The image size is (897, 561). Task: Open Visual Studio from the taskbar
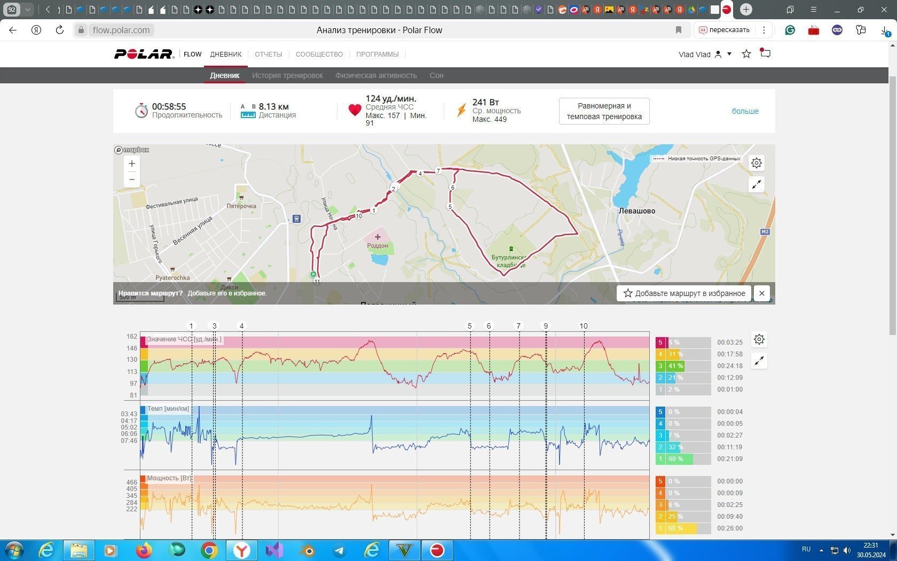click(x=274, y=550)
